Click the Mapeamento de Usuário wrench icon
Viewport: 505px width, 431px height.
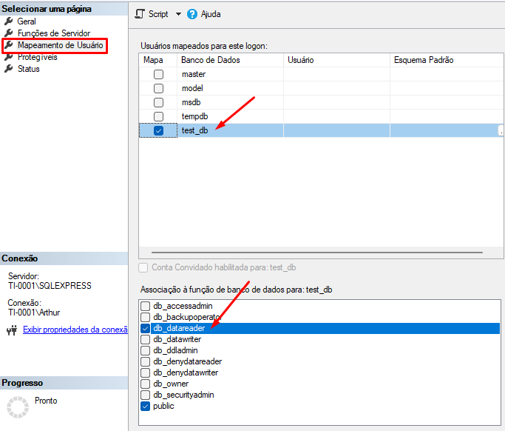(x=9, y=45)
